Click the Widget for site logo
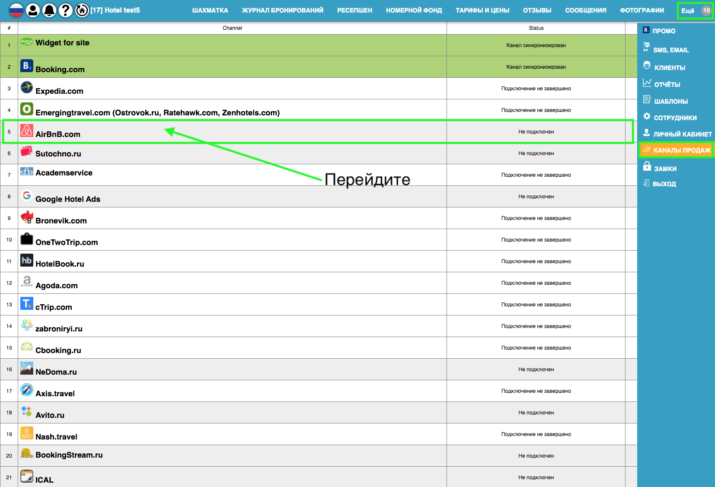The width and height of the screenshot is (715, 487). [27, 41]
